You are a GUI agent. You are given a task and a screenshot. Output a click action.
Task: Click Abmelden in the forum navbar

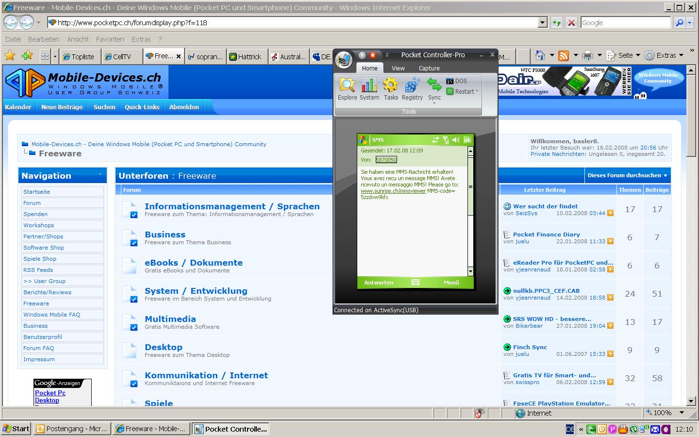[184, 107]
